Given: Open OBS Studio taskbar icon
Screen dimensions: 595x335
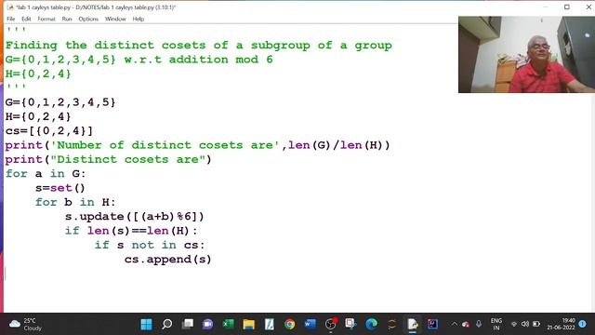Looking at the screenshot, I should click(331, 324).
